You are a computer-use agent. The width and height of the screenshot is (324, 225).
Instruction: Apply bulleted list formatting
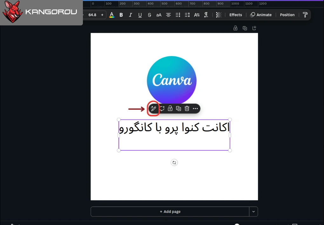tap(178, 15)
